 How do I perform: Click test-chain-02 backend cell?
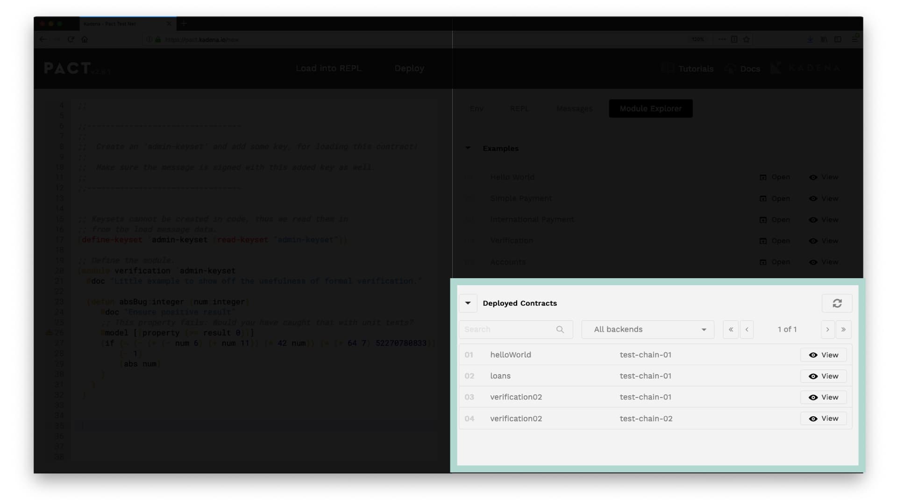click(646, 419)
